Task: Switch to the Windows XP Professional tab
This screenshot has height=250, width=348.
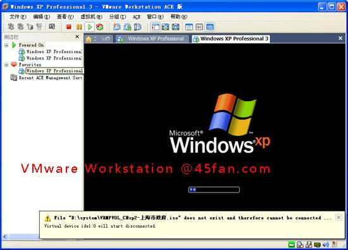Action: click(152, 39)
